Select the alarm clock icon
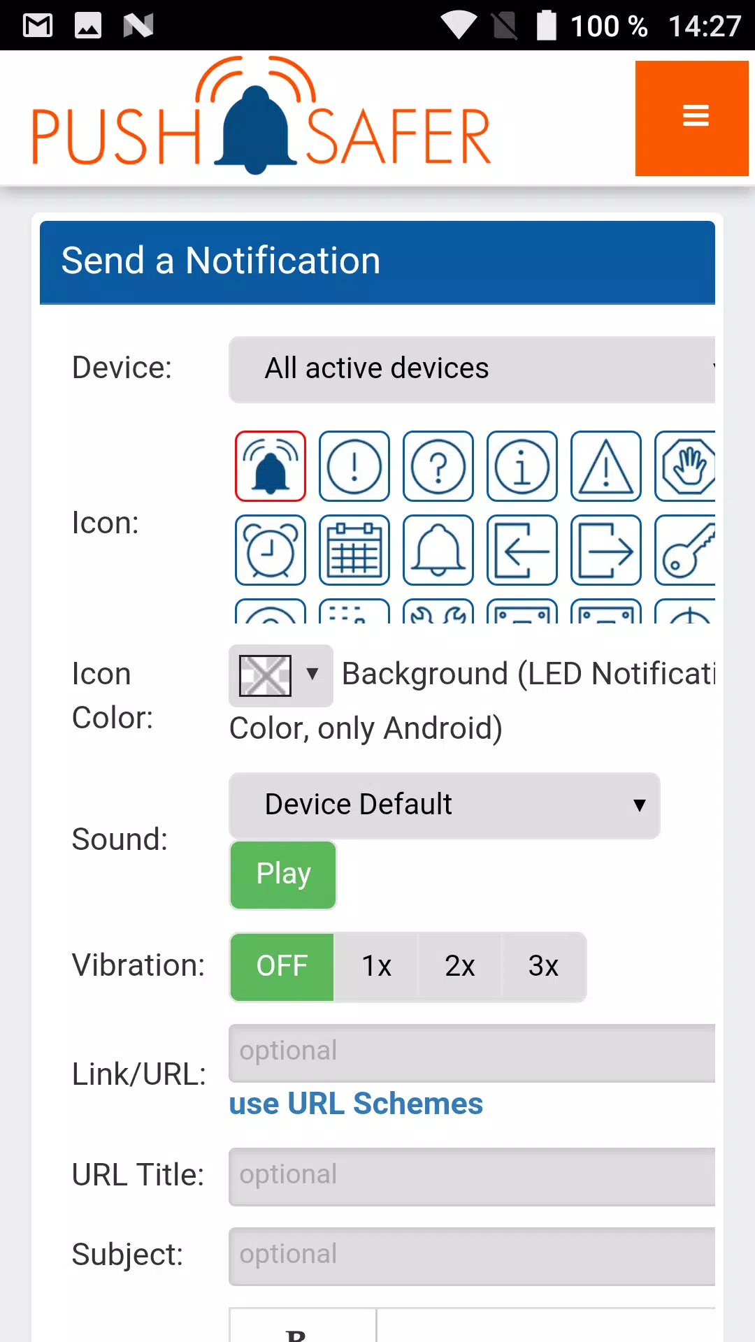Screen dimensions: 755x1342 point(271,550)
